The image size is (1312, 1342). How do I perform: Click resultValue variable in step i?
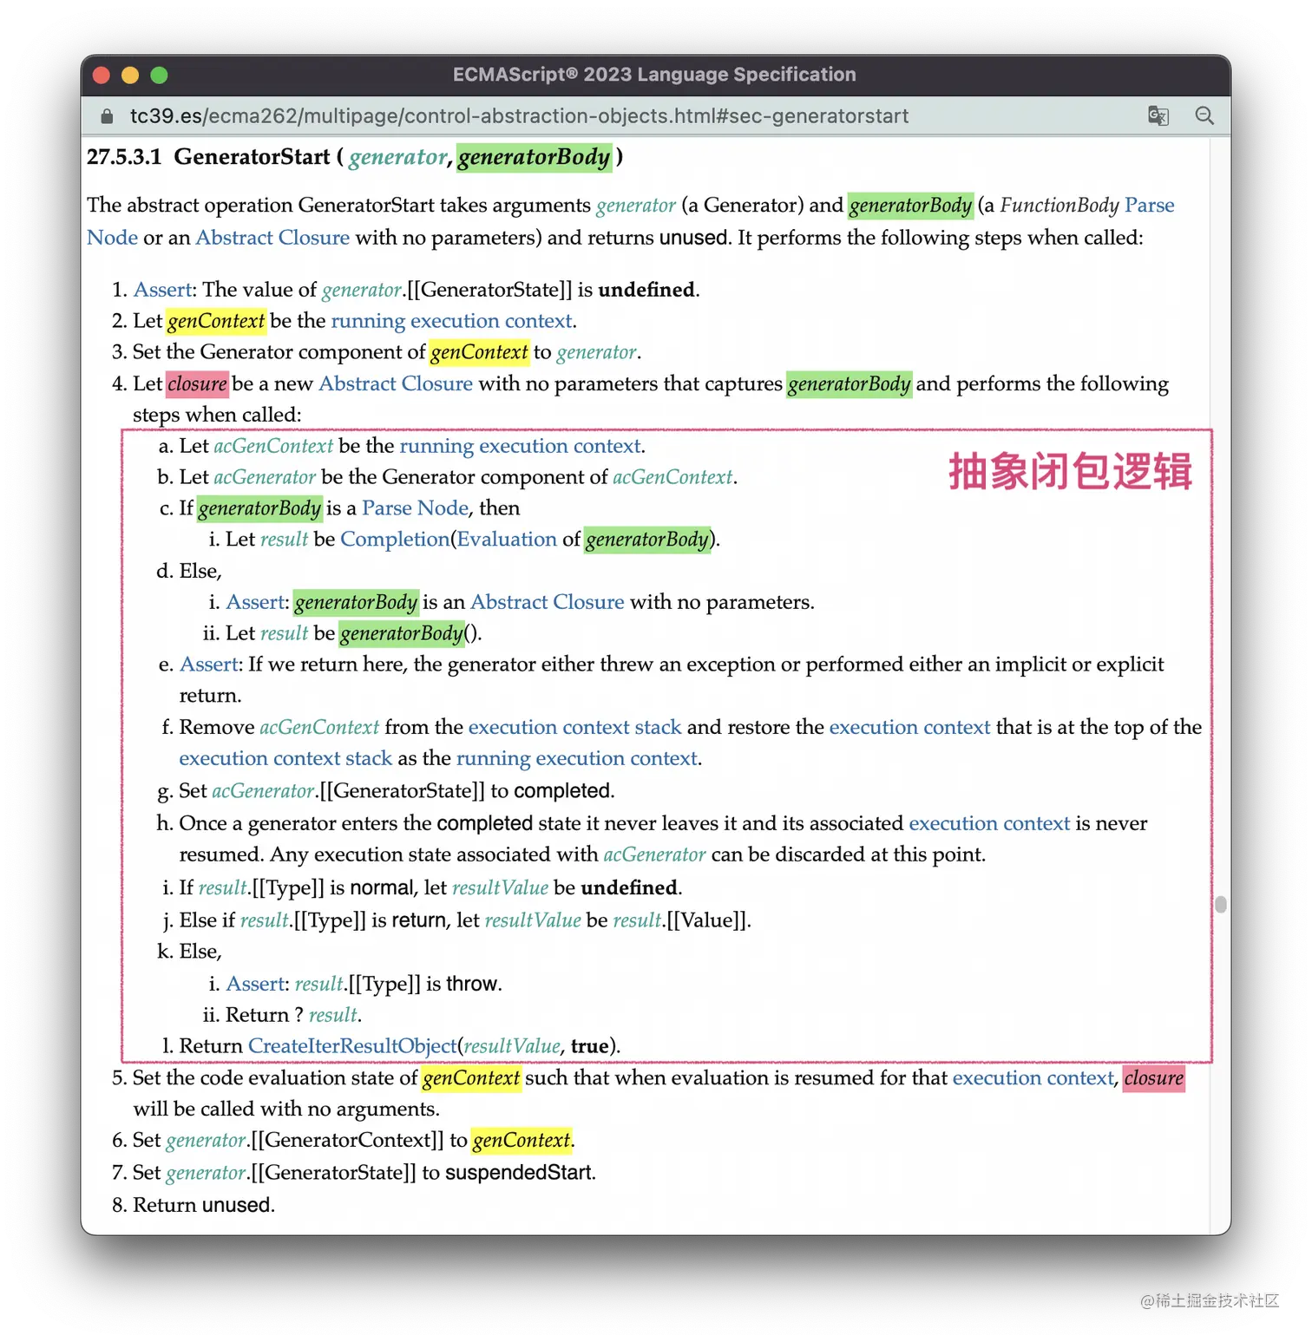pos(500,887)
